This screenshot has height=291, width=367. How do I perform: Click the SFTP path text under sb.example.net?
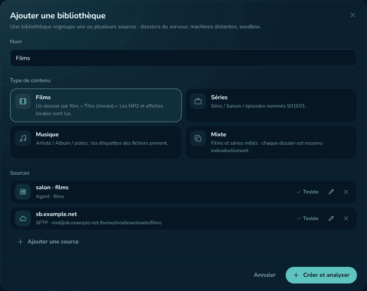[98, 223]
